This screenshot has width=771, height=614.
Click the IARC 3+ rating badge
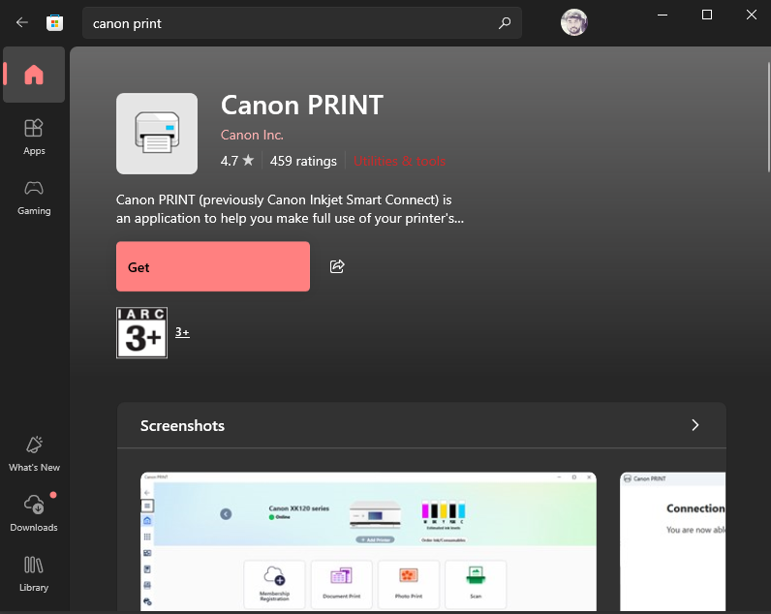pos(141,333)
